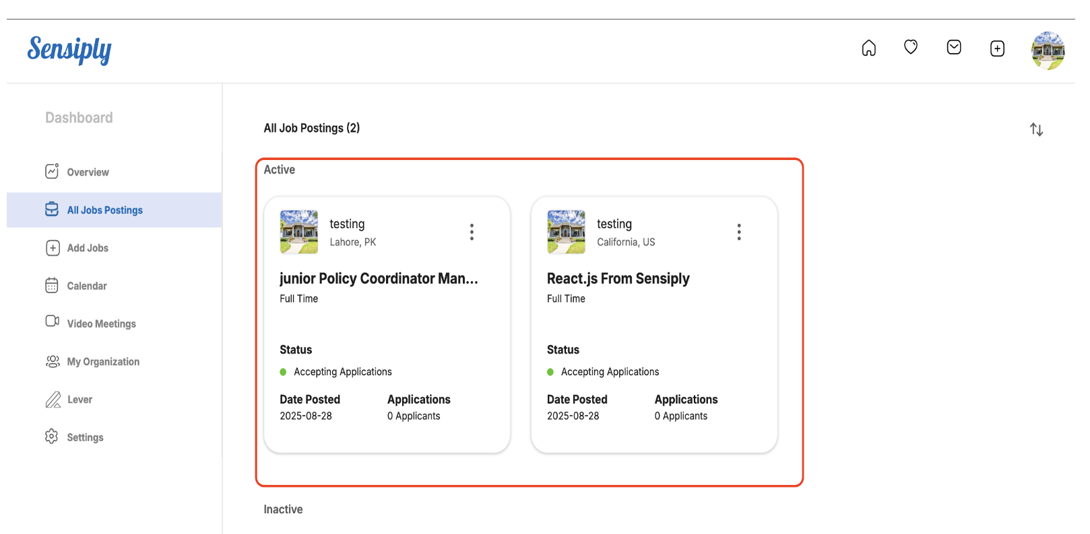
Task: Click the home icon in header
Action: pos(868,48)
